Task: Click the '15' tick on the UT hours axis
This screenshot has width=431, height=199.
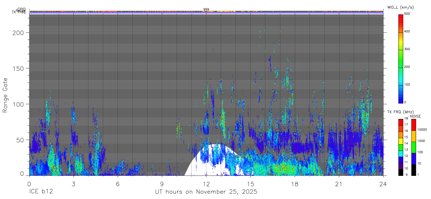Action: point(250,184)
